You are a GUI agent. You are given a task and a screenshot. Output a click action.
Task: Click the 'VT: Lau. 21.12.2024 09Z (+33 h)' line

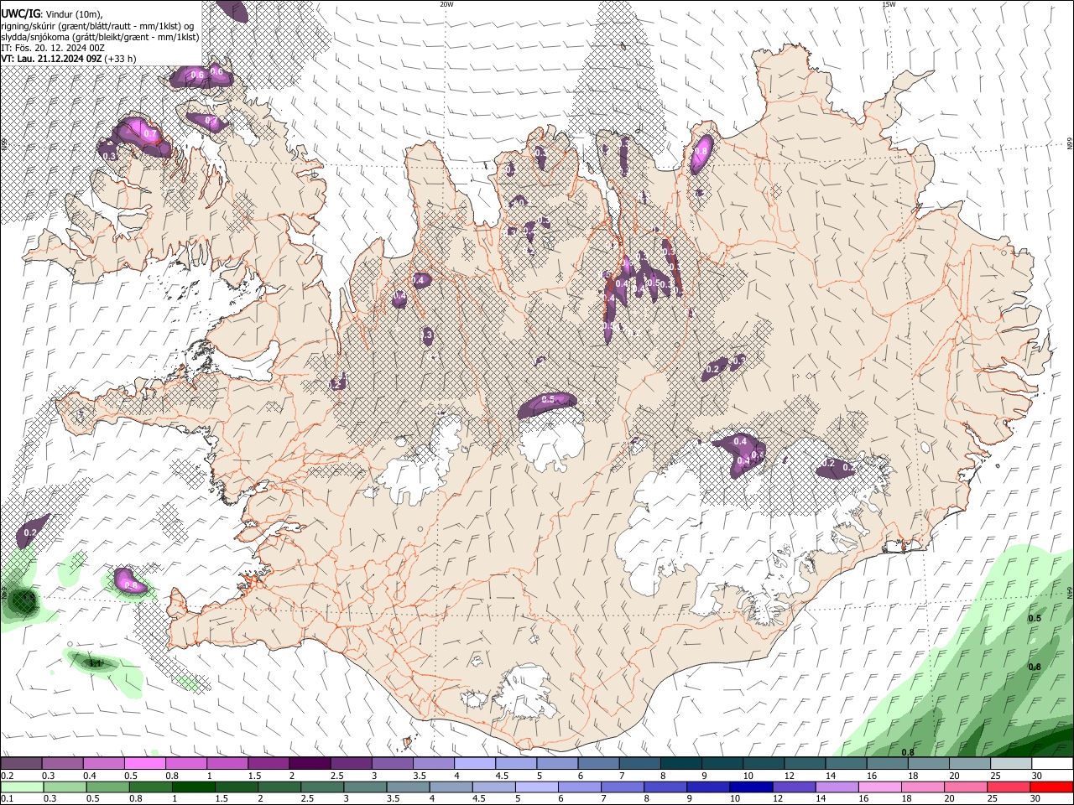point(69,59)
